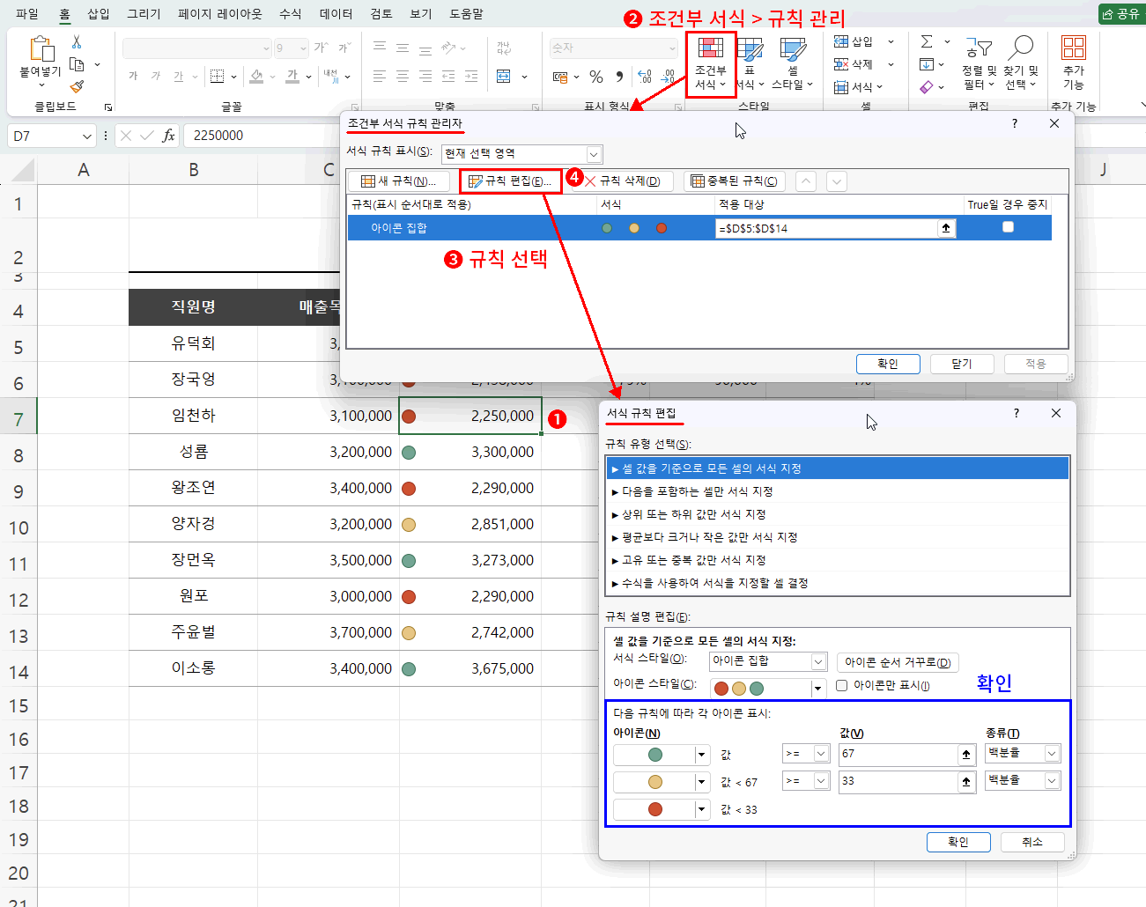Switch to the Insert (삽입) ribbon tab
The width and height of the screenshot is (1146, 907).
tap(99, 14)
